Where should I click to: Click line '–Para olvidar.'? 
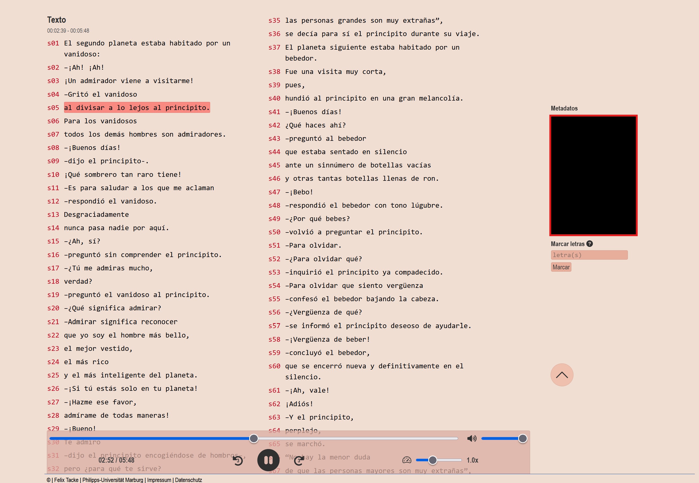(313, 245)
